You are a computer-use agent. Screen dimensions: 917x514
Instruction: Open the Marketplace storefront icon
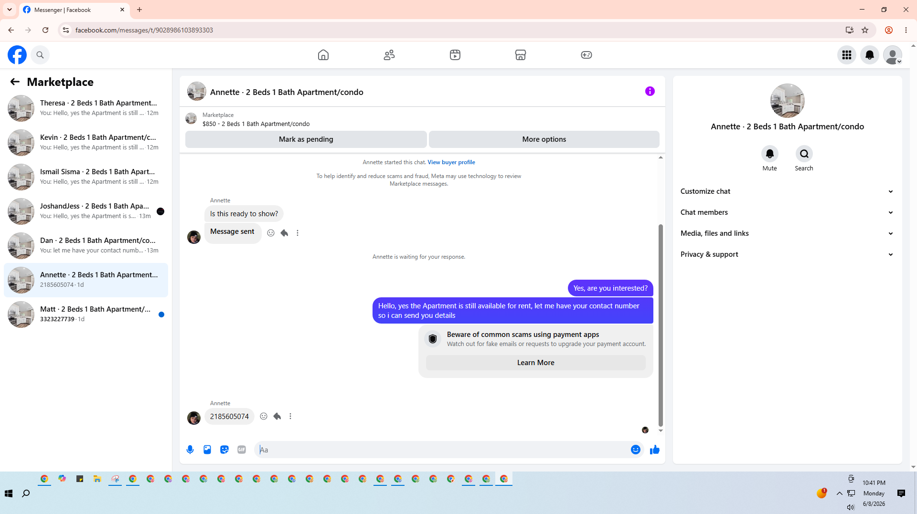coord(521,55)
